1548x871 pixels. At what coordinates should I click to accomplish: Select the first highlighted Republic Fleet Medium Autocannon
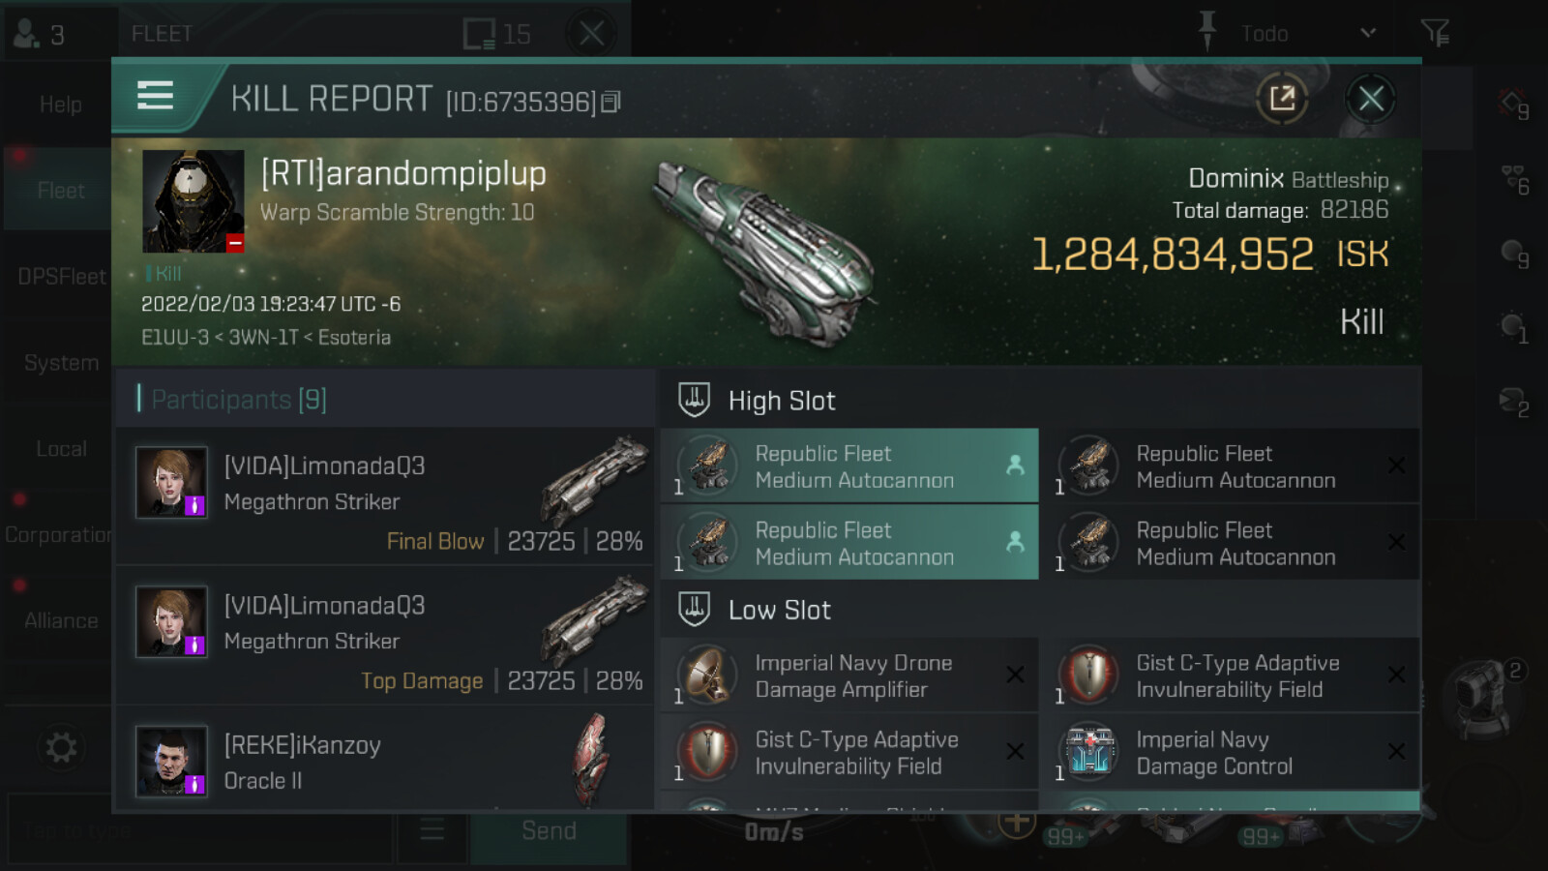[x=849, y=466]
